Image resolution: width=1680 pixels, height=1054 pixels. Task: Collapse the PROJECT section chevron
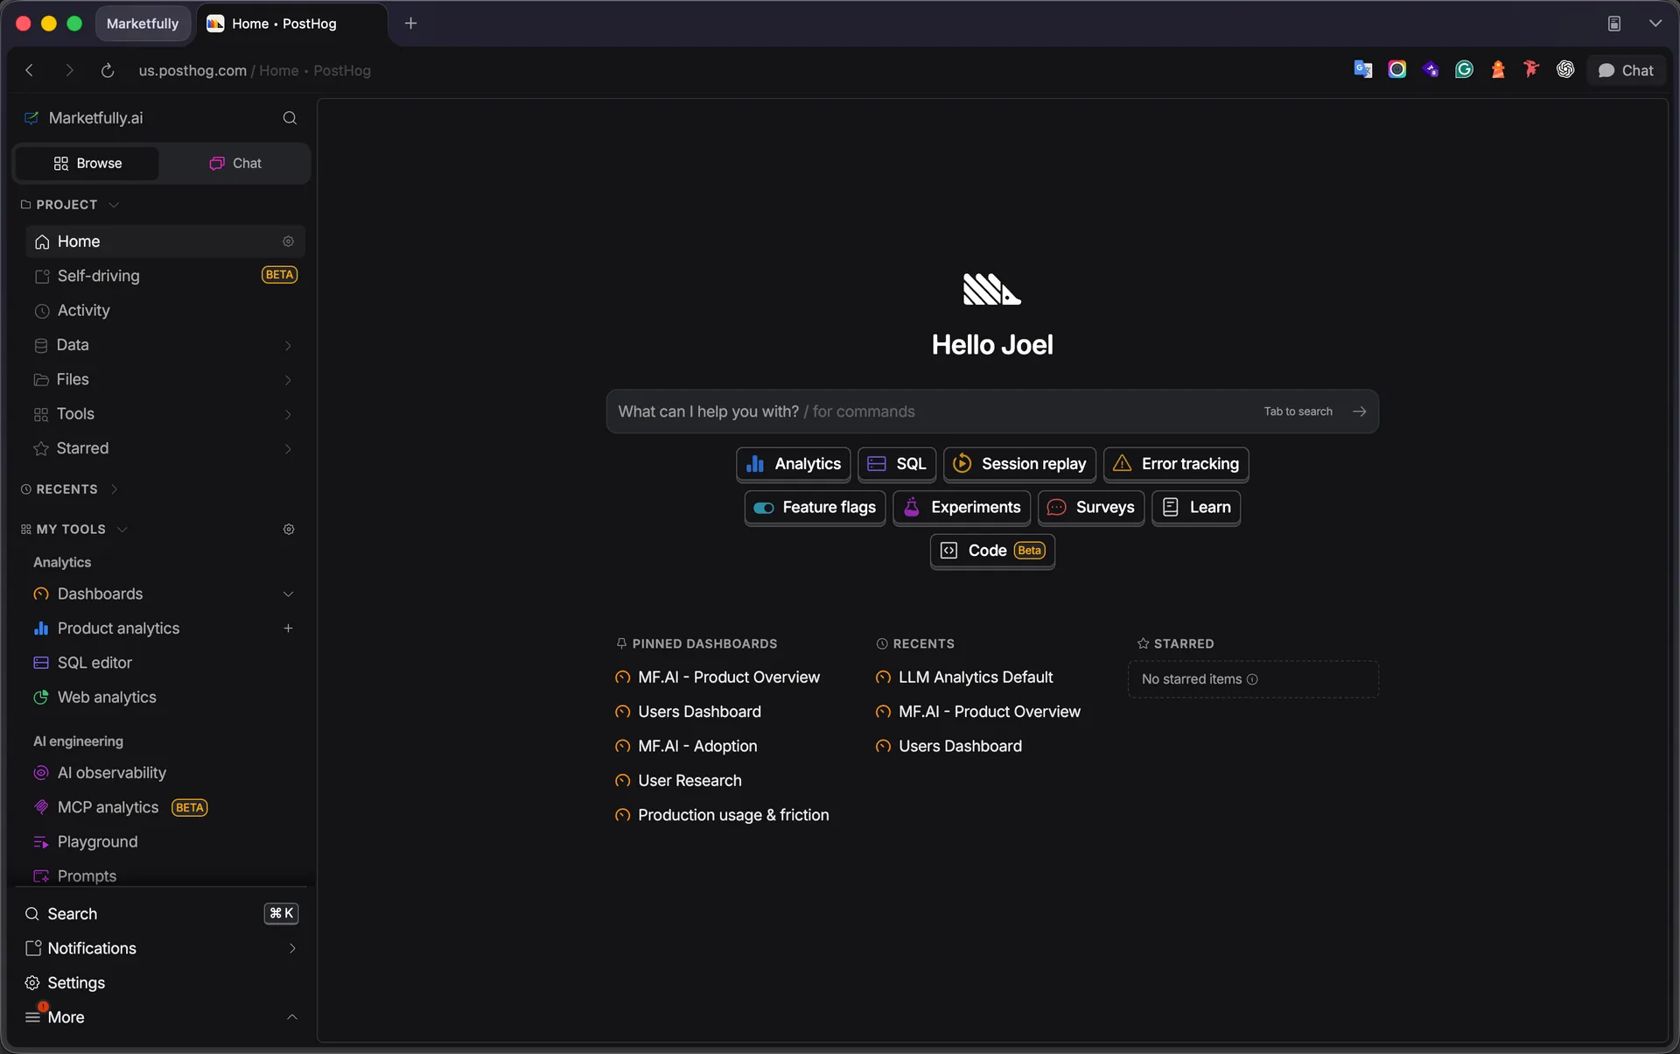coord(114,205)
